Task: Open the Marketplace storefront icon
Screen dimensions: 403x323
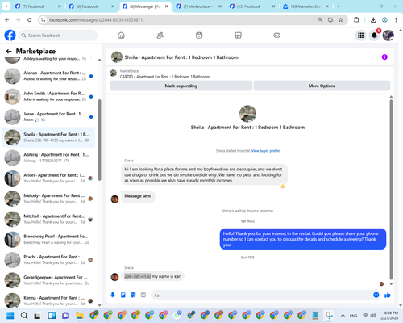Action: [238, 36]
